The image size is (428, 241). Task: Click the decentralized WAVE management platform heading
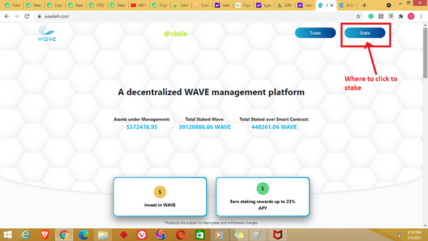(211, 92)
